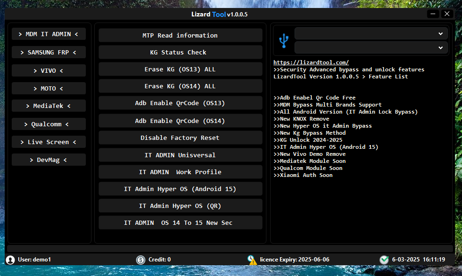Click the green checkmark shield icon

coord(384,260)
